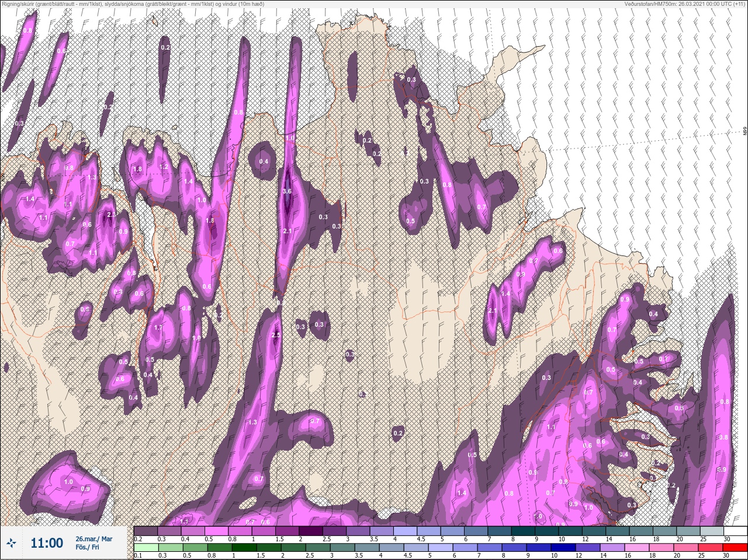The width and height of the screenshot is (748, 560).
Task: Pick the darkest purple 2–2.5 swatch, upper legend
Action: coord(312,530)
